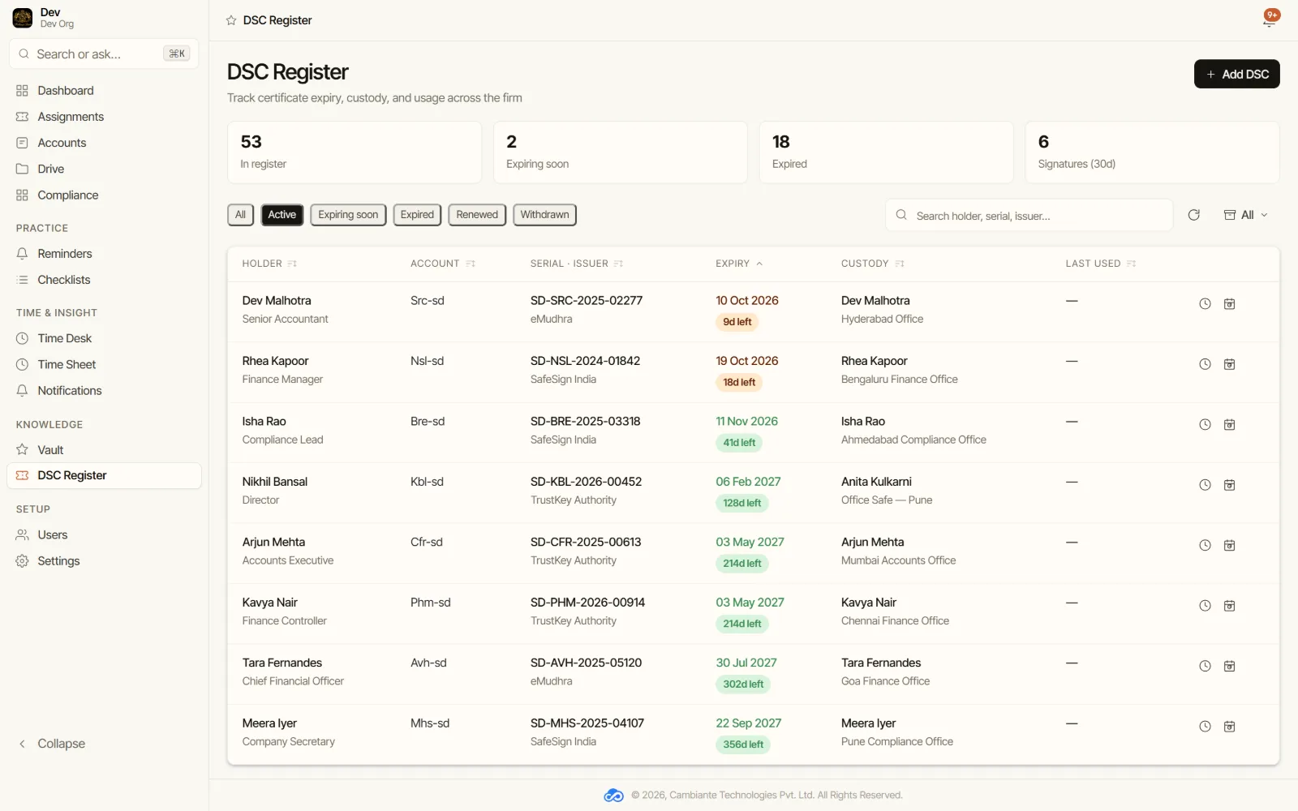The height and width of the screenshot is (811, 1298).
Task: Sort by Account column
Action: click(x=443, y=264)
